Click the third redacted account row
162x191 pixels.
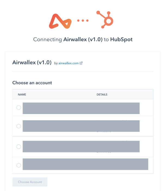click(x=81, y=147)
